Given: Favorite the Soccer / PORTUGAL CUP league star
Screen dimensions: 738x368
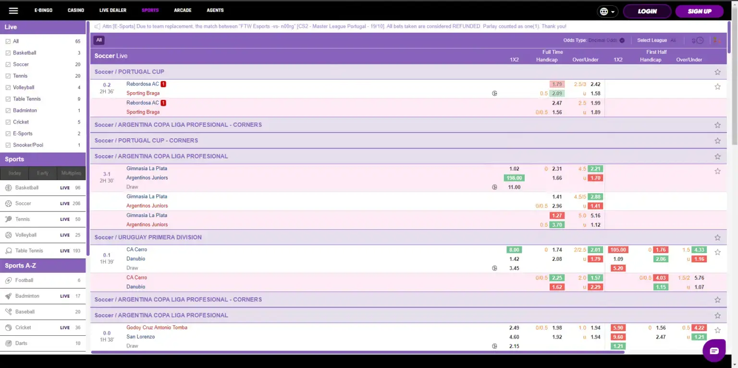Looking at the screenshot, I should click(717, 72).
